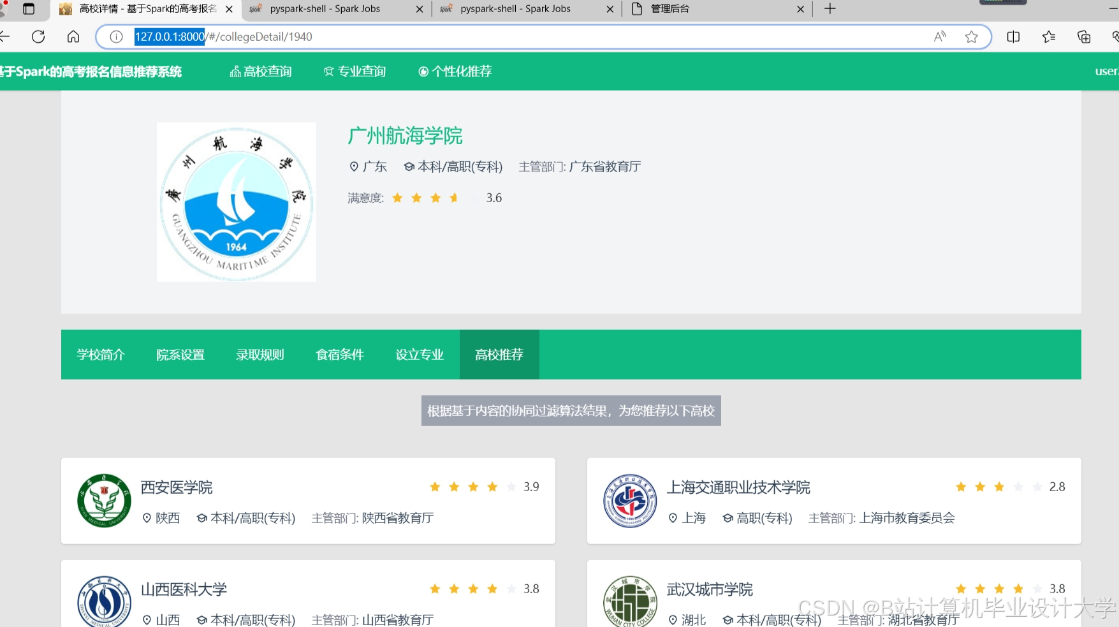Image resolution: width=1119 pixels, height=627 pixels.
Task: Switch to the 学校简介 tab
Action: pyautogui.click(x=101, y=355)
